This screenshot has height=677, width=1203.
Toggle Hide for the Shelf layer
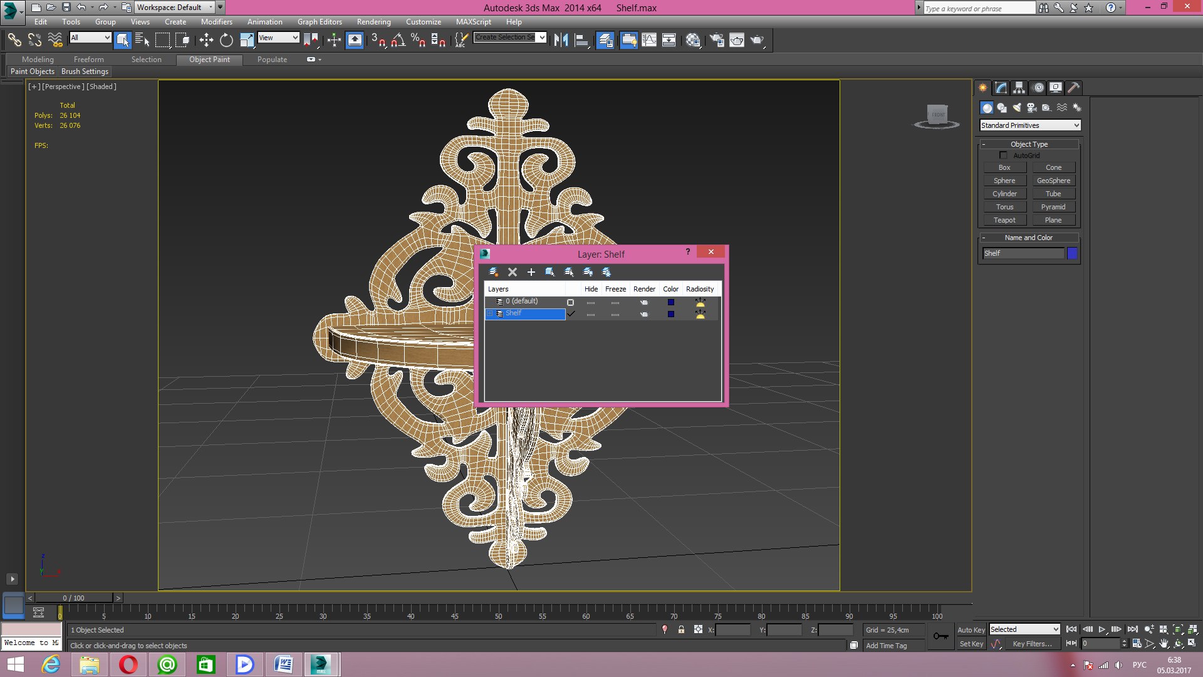[x=591, y=314]
